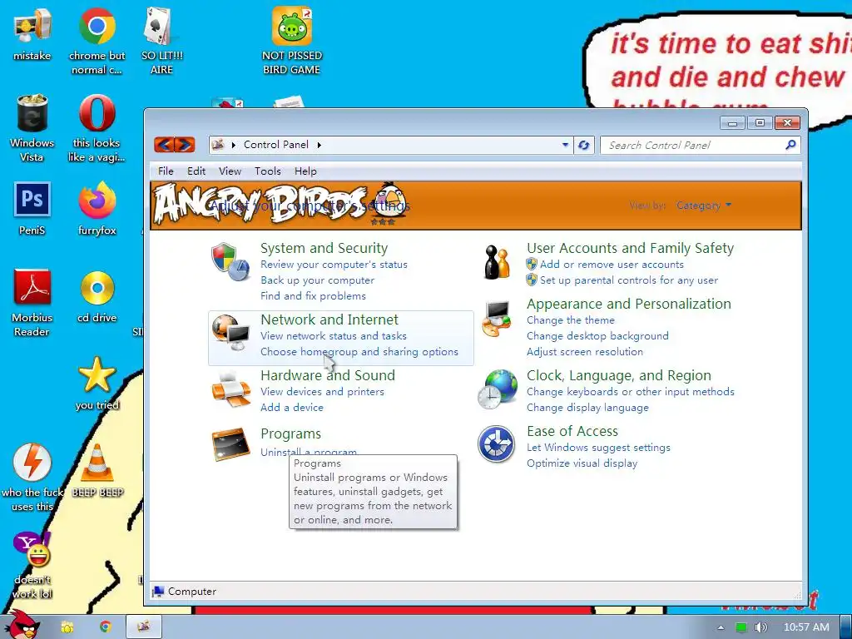This screenshot has height=639, width=852.
Task: Select the furryfox Firefox icon
Action: click(x=97, y=209)
